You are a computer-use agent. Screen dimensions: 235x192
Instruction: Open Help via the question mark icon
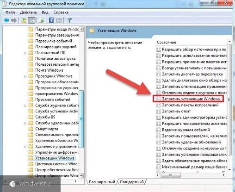(51, 20)
